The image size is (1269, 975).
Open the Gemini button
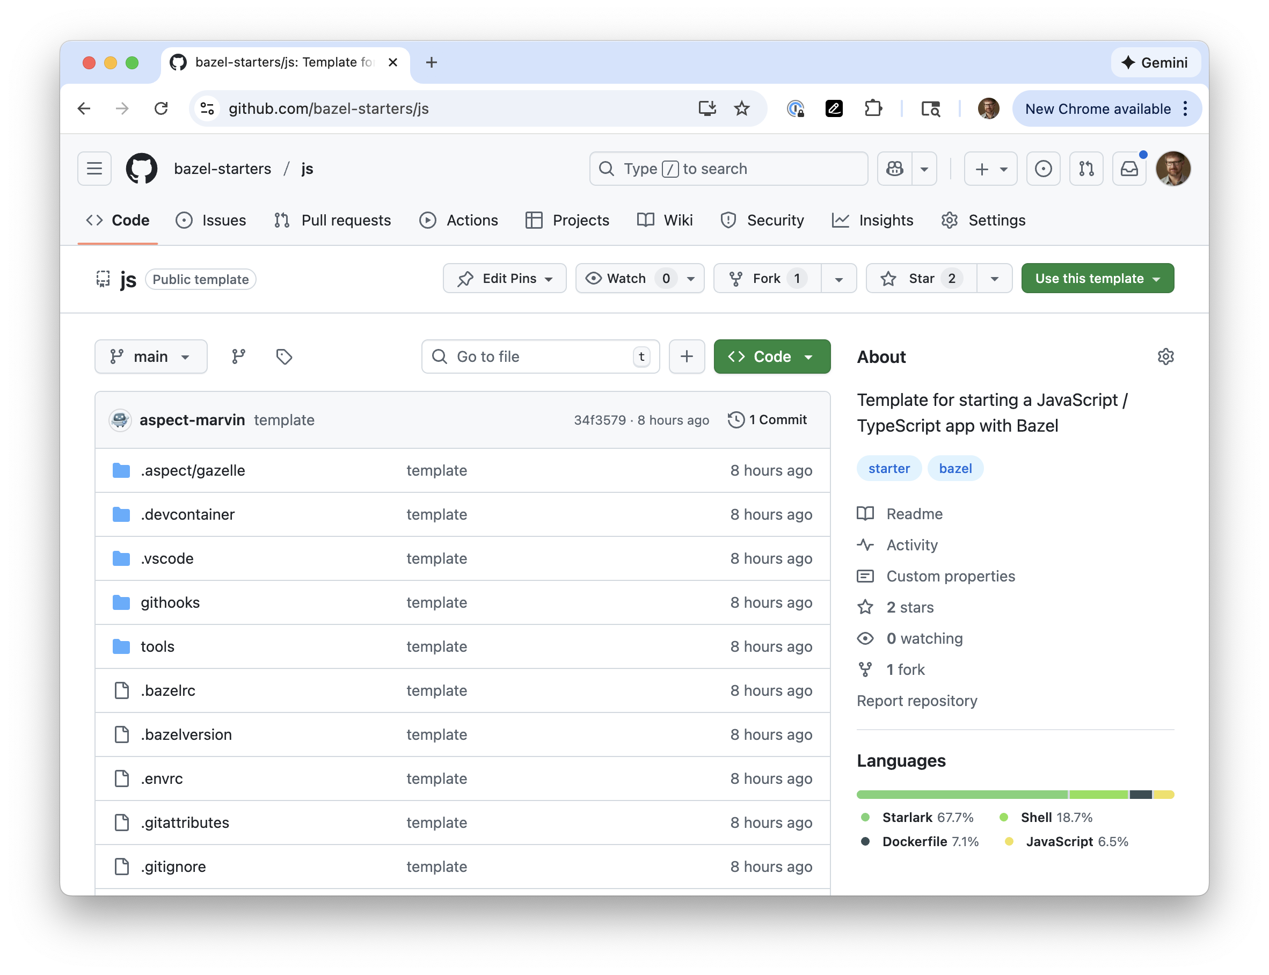coord(1155,62)
